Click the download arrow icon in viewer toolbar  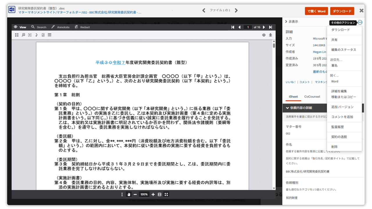270,35
